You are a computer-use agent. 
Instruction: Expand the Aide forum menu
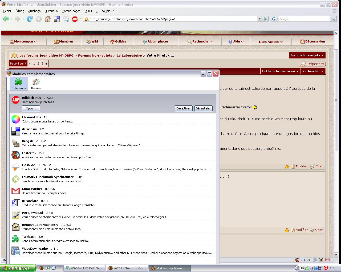pyautogui.click(x=236, y=41)
